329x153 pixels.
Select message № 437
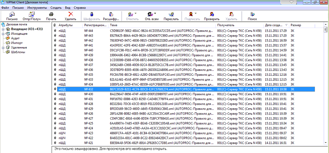point(184,65)
